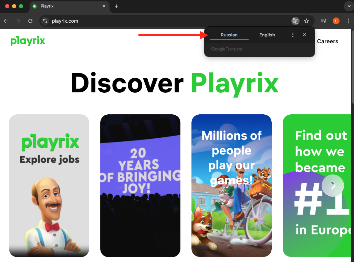354x262 pixels.
Task: Close the Google Translate popup
Action: tap(304, 35)
